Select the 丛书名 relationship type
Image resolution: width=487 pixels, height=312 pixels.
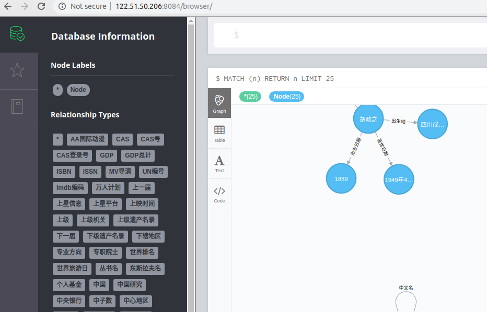(x=109, y=268)
